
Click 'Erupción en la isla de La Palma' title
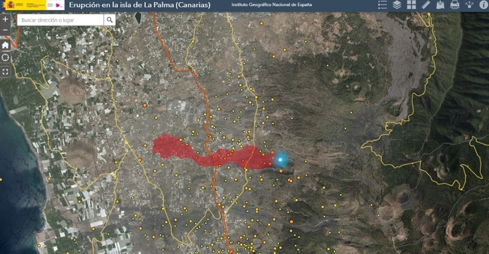[139, 5]
